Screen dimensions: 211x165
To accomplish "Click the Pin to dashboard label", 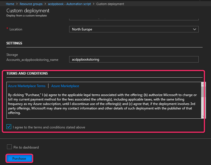I will click(x=26, y=147).
